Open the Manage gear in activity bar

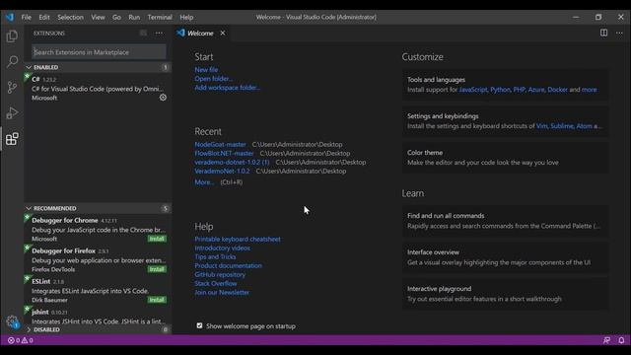tap(12, 321)
